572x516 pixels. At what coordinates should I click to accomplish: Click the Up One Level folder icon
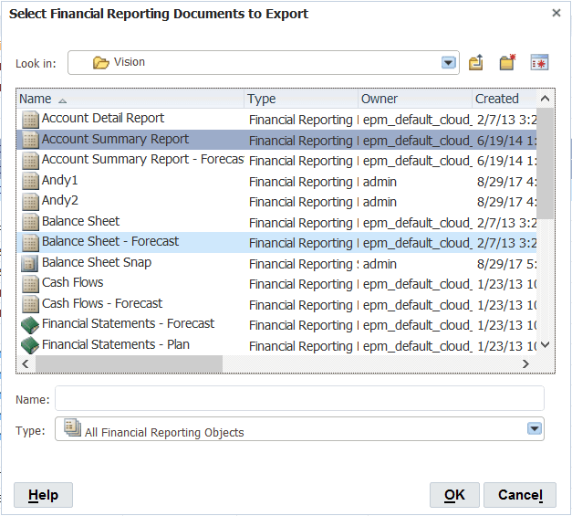tap(476, 62)
